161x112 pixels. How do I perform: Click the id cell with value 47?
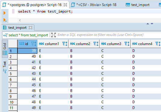[x=27, y=96]
